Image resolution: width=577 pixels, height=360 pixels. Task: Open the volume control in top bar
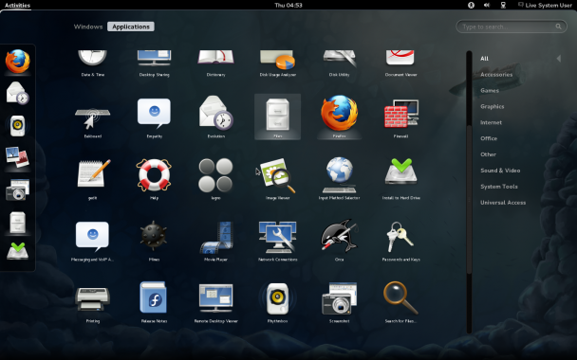click(487, 5)
